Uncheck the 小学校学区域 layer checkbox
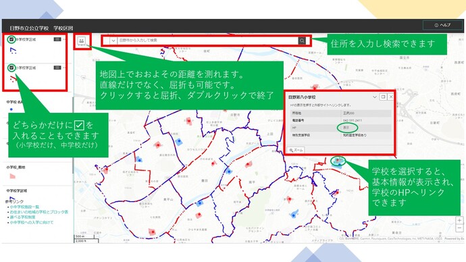The height and width of the screenshot is (262, 466). pyautogui.click(x=11, y=68)
